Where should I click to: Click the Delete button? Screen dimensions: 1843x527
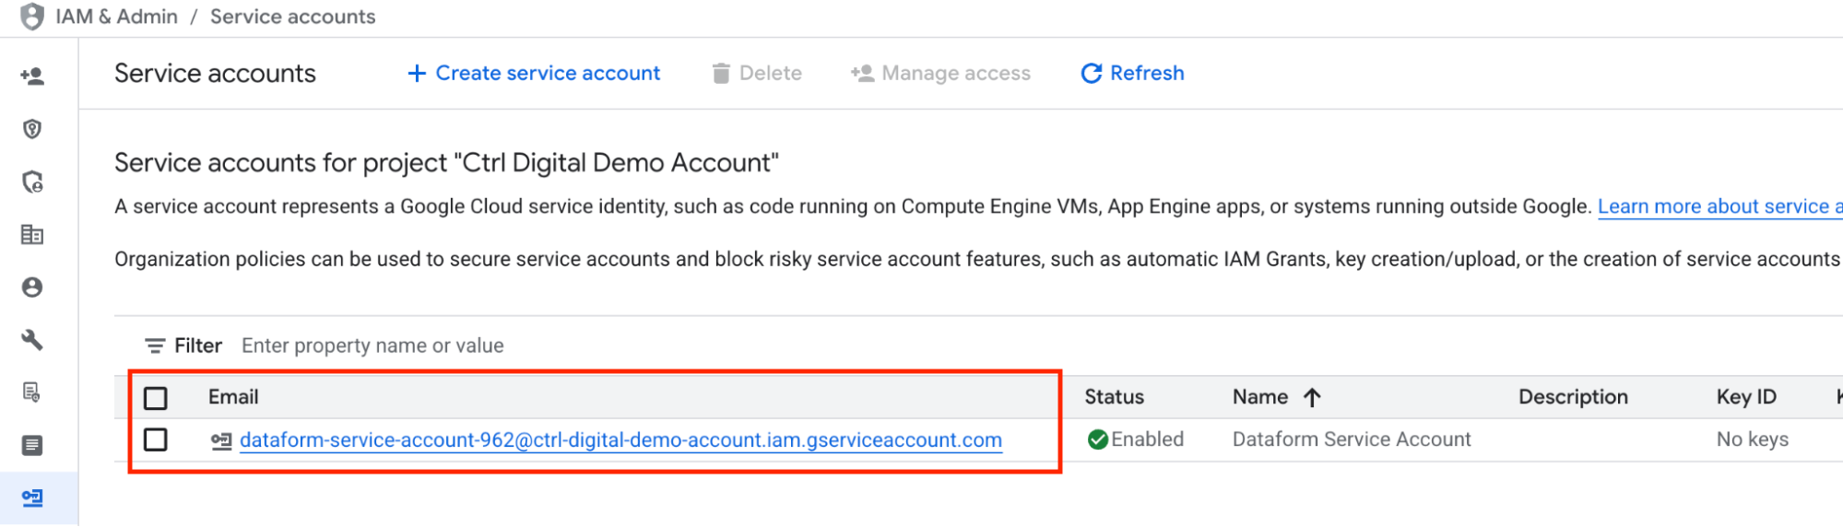[x=757, y=74]
